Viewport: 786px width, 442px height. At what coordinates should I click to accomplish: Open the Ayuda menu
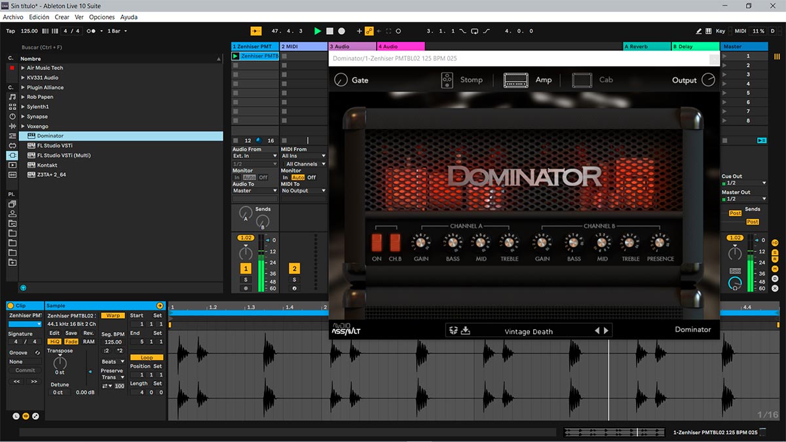coord(129,17)
